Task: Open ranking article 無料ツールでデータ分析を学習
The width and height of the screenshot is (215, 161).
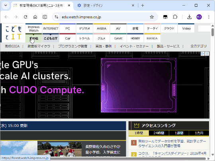Action: [172, 144]
